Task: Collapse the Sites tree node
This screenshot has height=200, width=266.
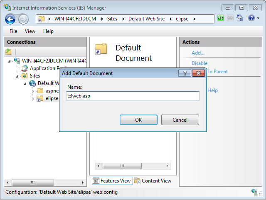Action: (x=17, y=76)
